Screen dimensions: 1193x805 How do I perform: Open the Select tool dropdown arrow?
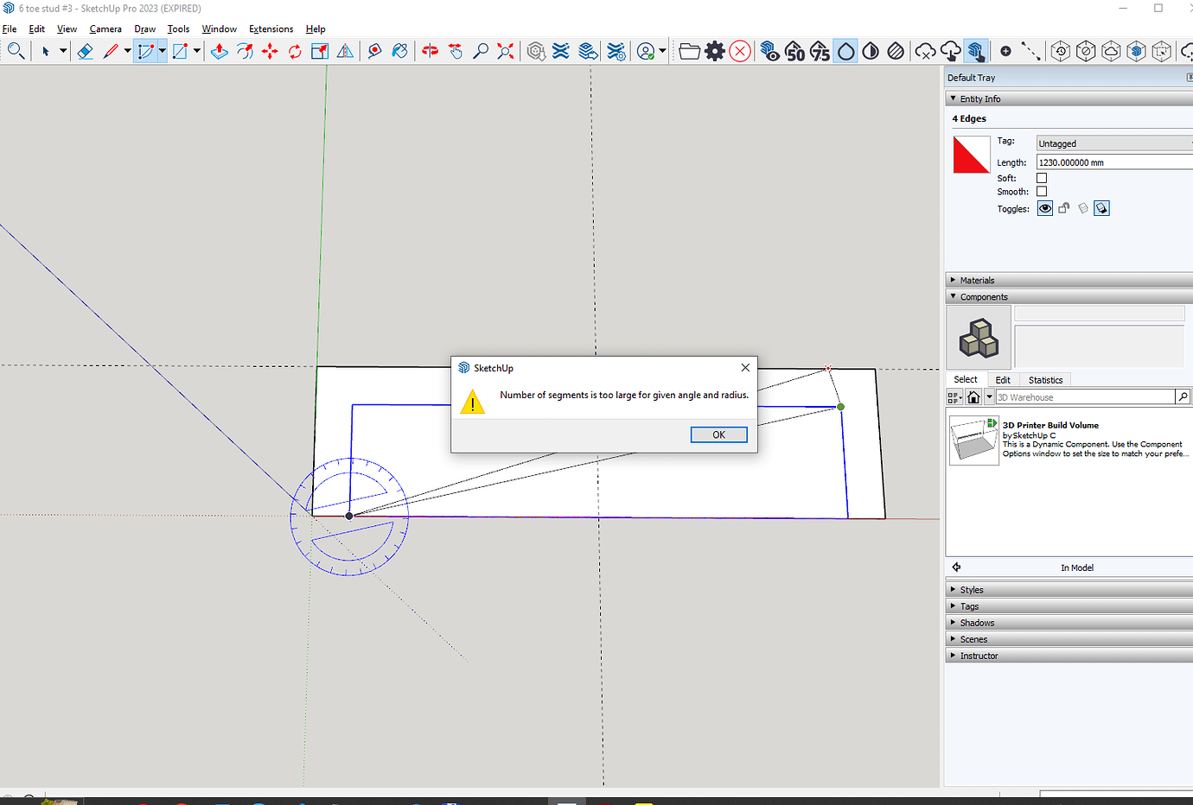pos(62,51)
